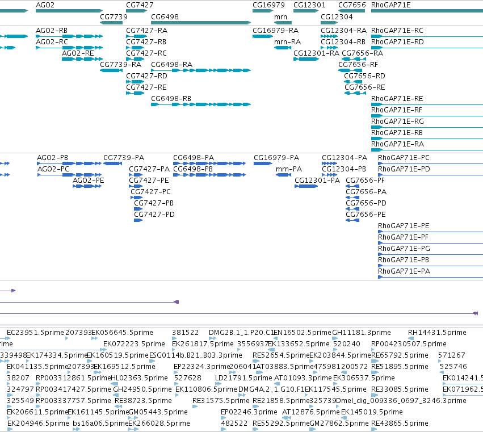Viewport: 483px width, 432px height.
Task: Click the CG7427 gene label
Action: point(140,5)
